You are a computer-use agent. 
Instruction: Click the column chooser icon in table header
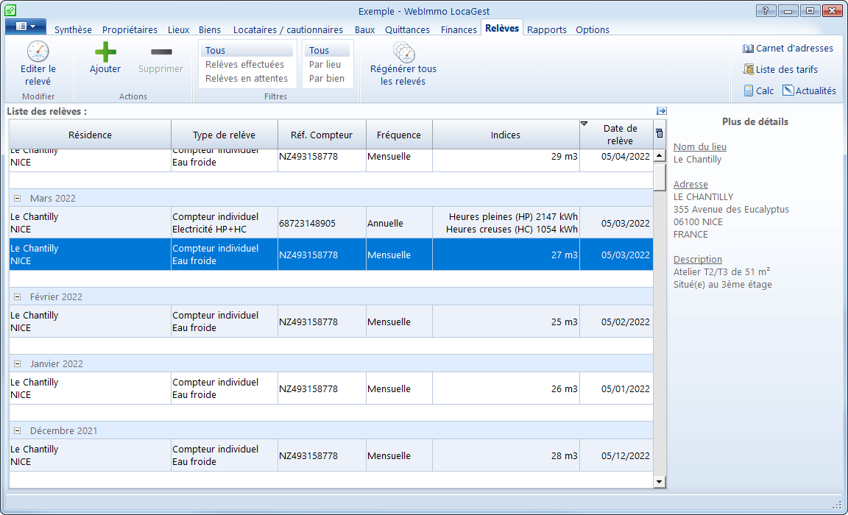coord(659,134)
